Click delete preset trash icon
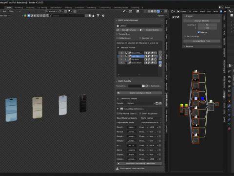Screen dimensions: 234x176 point(160,103)
